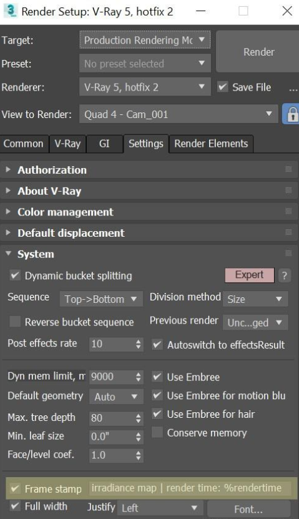Click the System rollout grip handle icon
299x519 pixels.
click(288, 254)
